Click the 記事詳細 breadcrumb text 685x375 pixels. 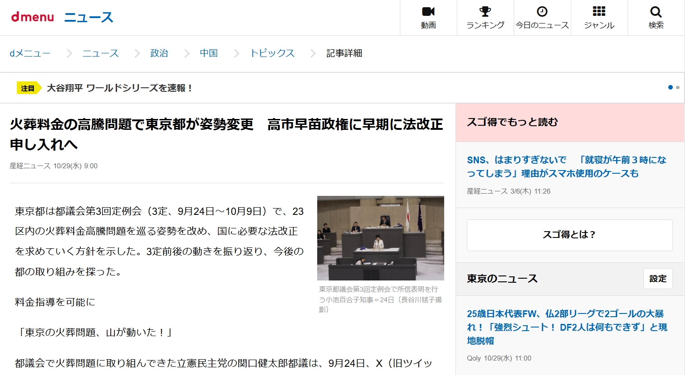point(344,53)
